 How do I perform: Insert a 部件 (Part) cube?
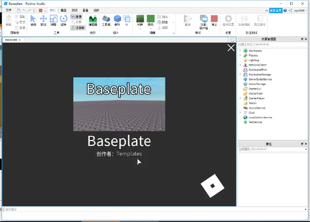click(117, 19)
